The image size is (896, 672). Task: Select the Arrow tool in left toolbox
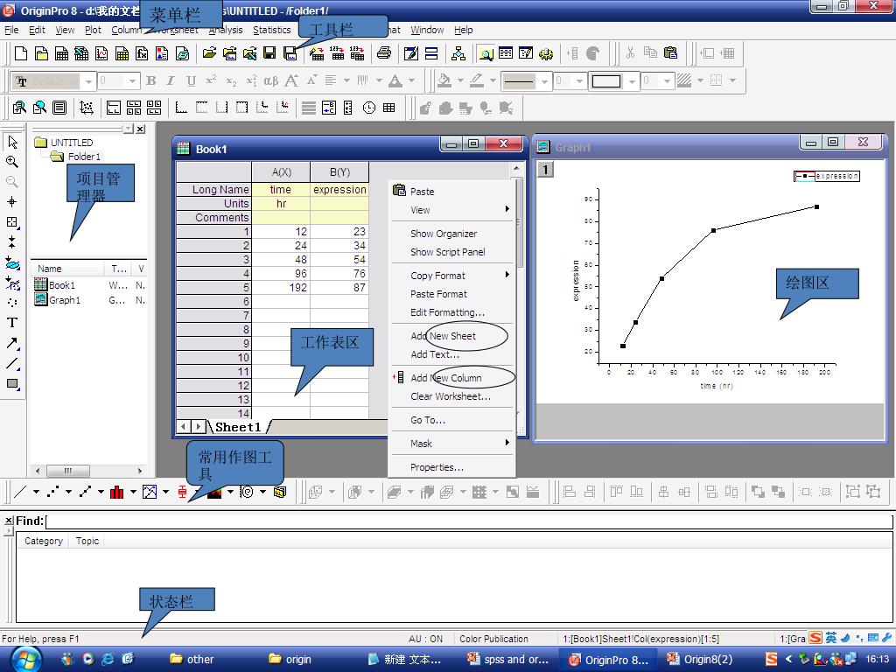(x=12, y=343)
